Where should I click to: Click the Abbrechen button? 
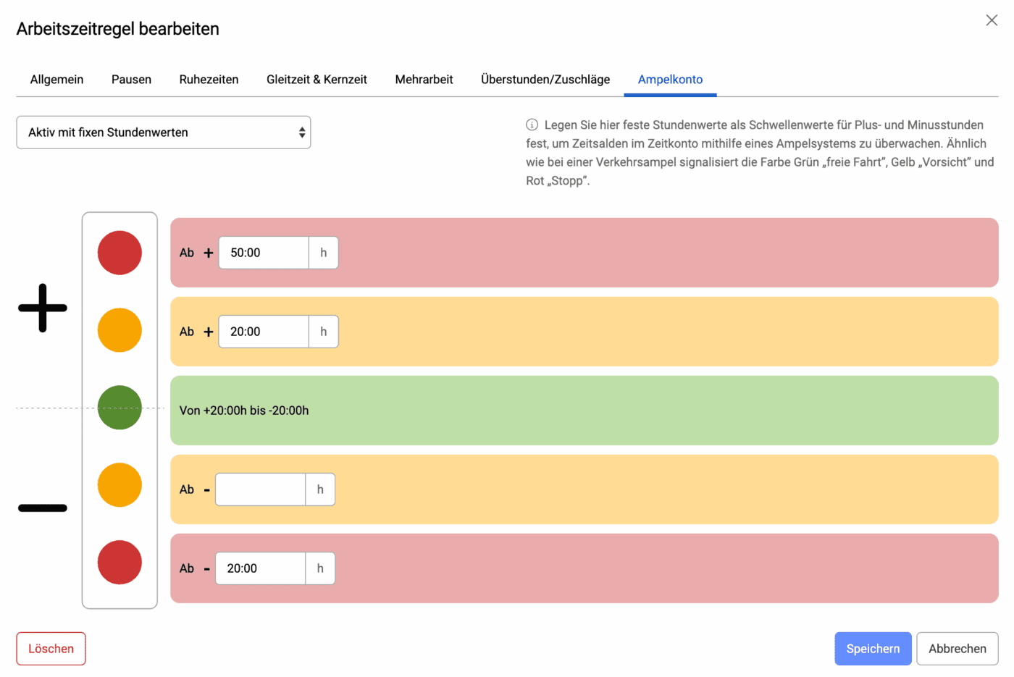(x=957, y=649)
